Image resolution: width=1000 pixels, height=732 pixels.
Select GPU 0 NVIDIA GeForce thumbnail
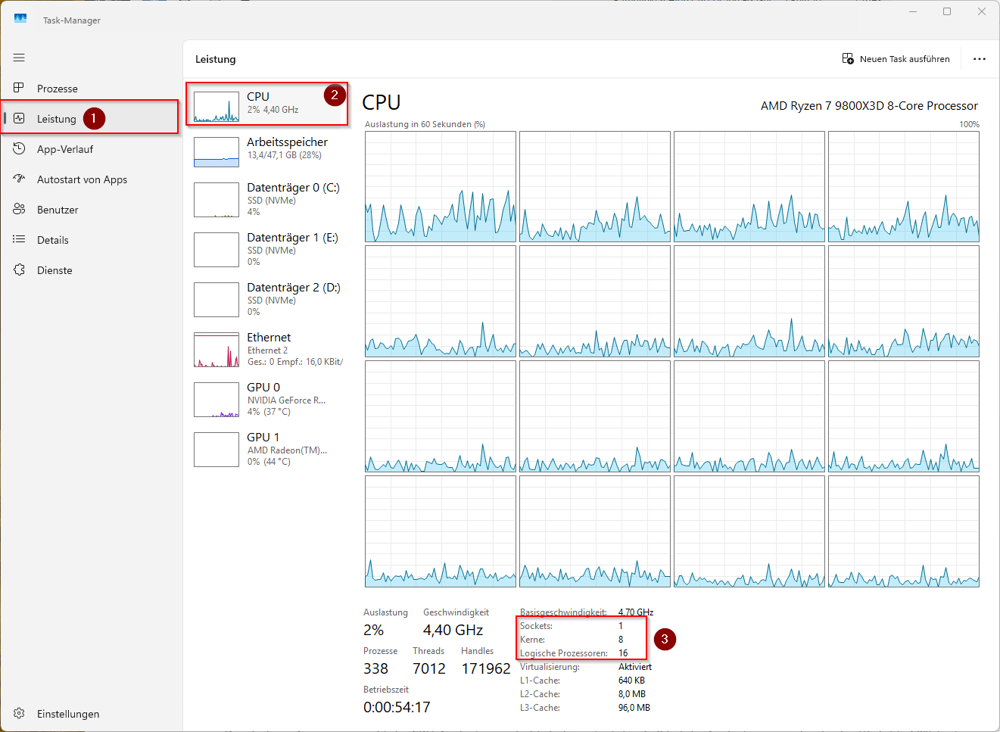coord(217,400)
